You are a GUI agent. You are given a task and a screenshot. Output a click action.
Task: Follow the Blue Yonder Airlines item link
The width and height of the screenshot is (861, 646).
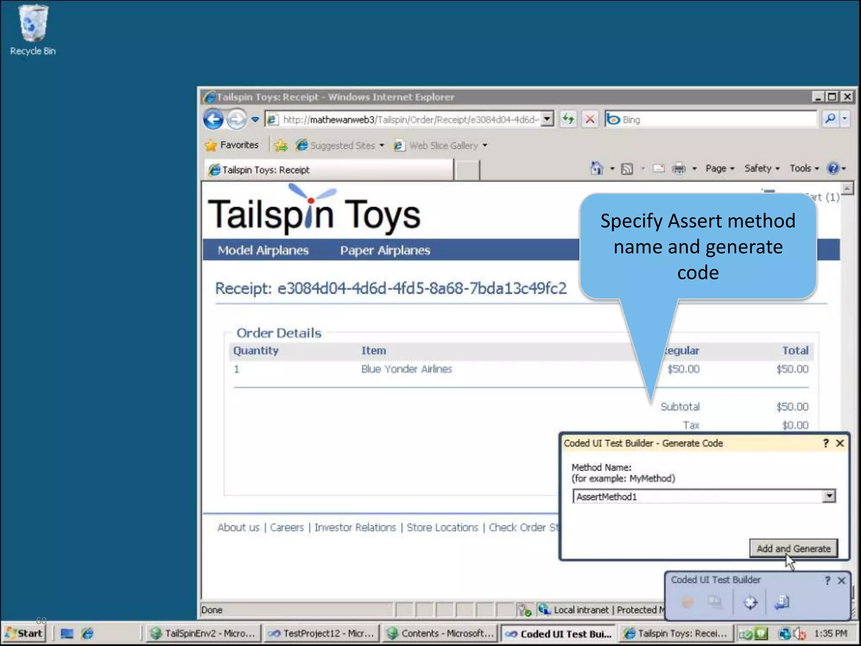[406, 369]
